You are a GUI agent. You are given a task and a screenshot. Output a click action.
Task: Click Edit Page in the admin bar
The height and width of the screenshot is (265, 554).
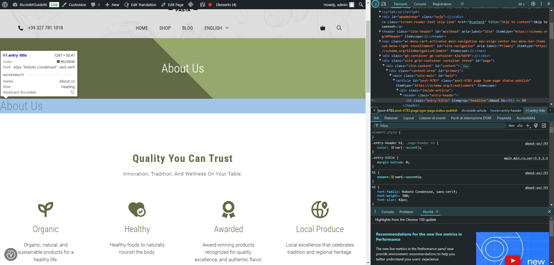[x=172, y=5]
